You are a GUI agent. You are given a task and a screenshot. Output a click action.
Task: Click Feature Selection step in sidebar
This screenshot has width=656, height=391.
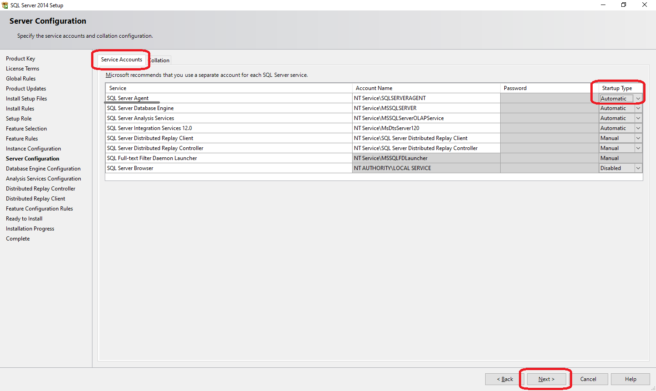pos(26,129)
